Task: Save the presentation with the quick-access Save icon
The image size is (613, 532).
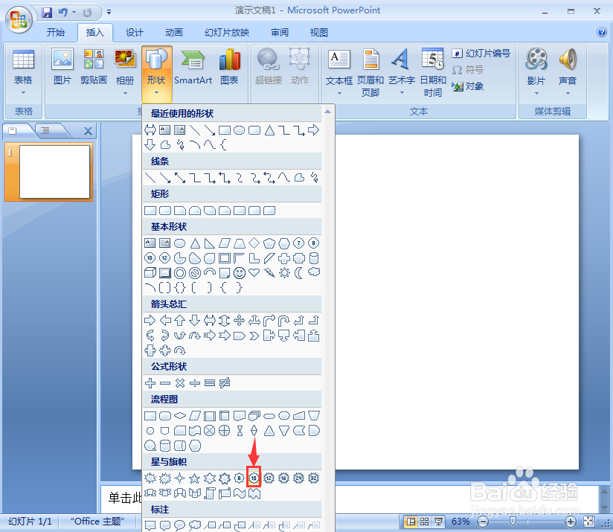Action: [48, 13]
